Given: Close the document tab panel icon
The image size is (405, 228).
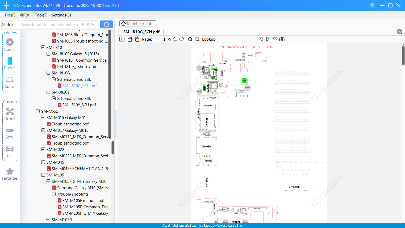Looking at the screenshot, I should click(399, 32).
